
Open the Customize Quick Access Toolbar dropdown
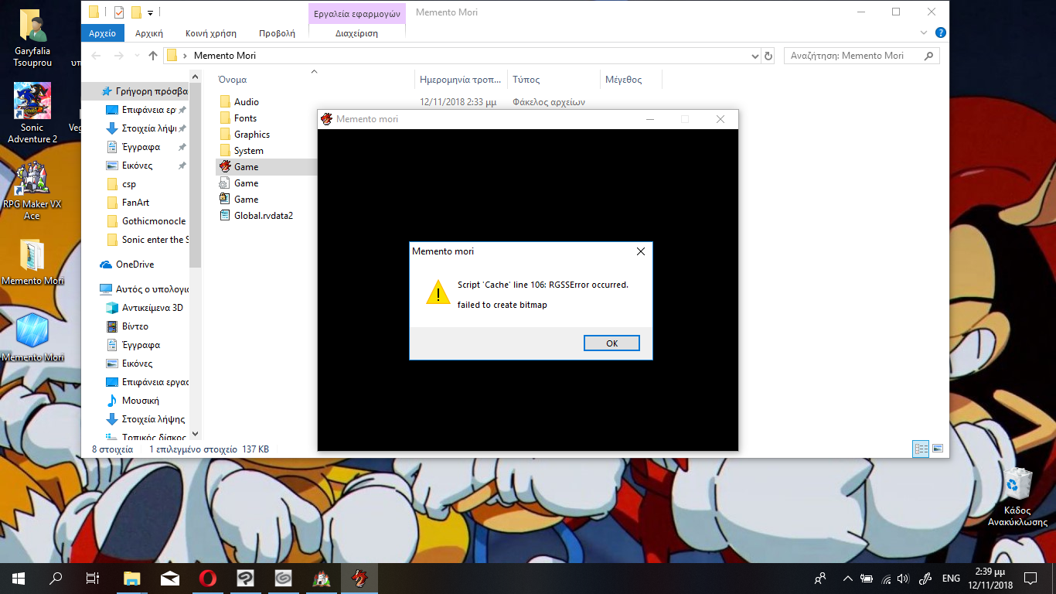click(x=150, y=12)
